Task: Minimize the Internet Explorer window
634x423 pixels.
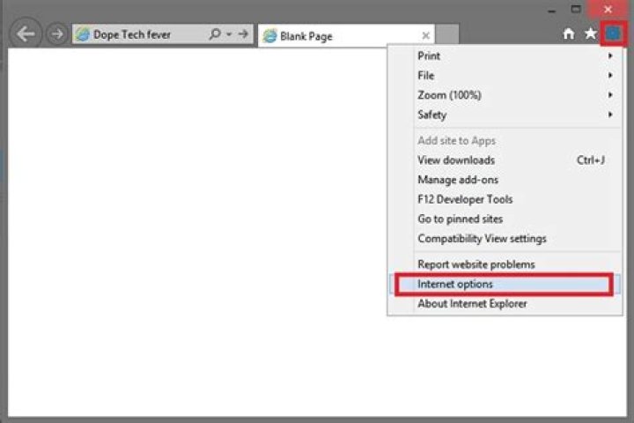Action: point(551,11)
